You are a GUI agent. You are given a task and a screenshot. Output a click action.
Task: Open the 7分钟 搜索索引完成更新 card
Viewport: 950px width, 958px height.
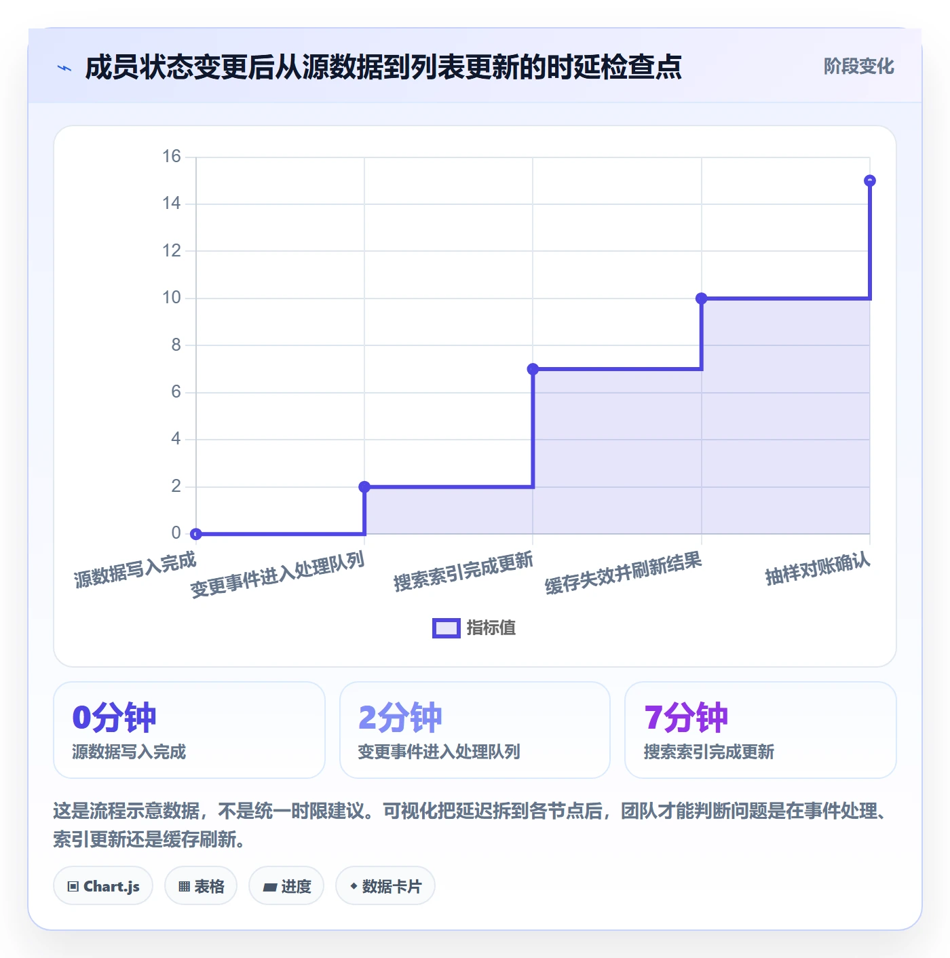tap(761, 730)
